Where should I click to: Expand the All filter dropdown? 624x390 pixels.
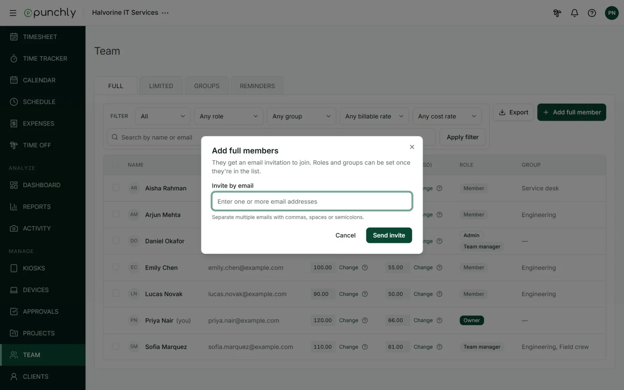tap(163, 116)
